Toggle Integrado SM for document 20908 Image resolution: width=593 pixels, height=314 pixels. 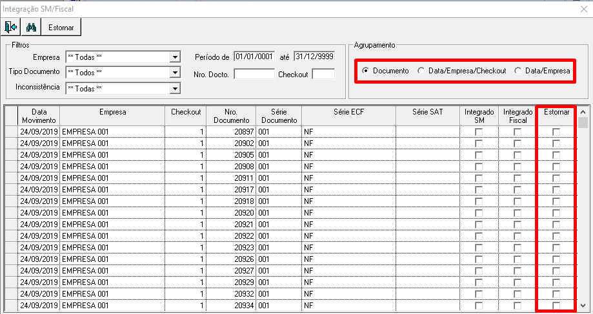coord(479,167)
